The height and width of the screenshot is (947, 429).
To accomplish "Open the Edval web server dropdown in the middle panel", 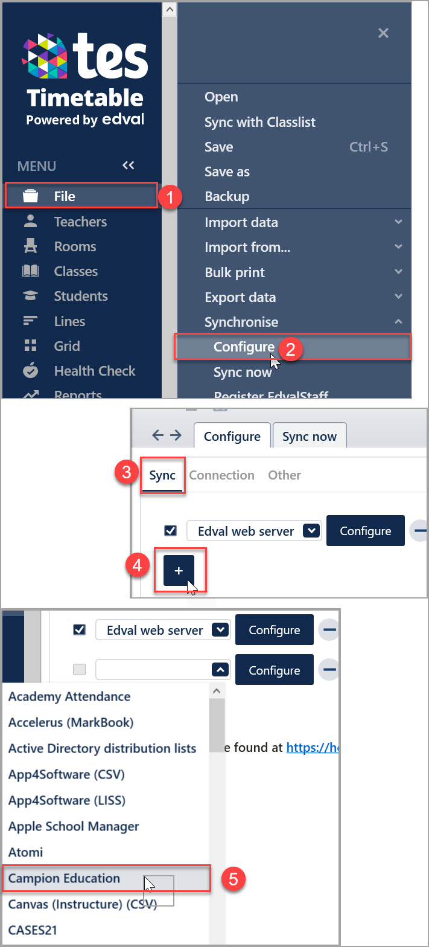I will coord(311,531).
